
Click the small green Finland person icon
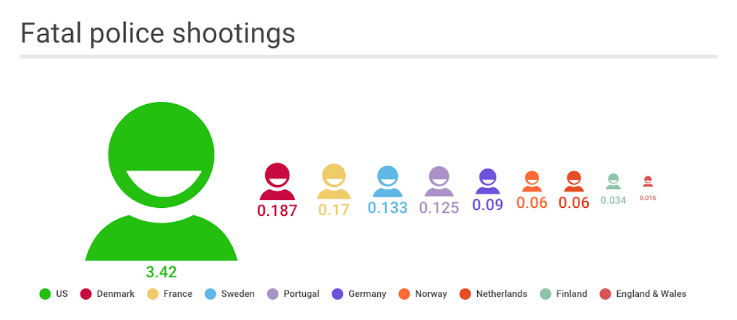(x=613, y=181)
